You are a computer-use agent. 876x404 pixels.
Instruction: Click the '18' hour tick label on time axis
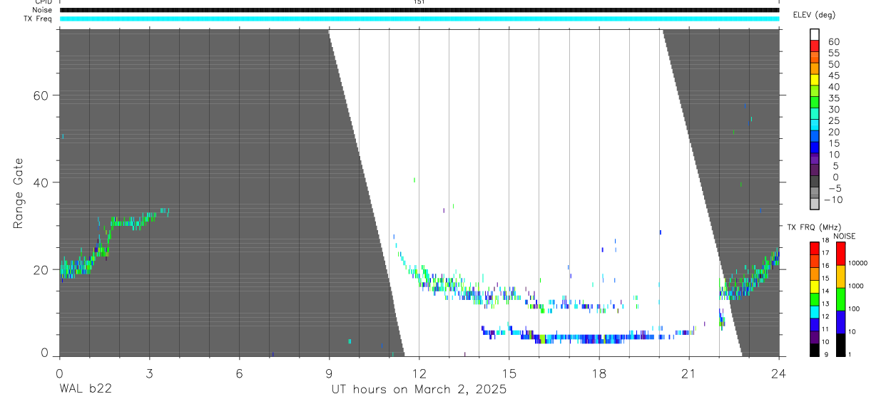pos(599,373)
